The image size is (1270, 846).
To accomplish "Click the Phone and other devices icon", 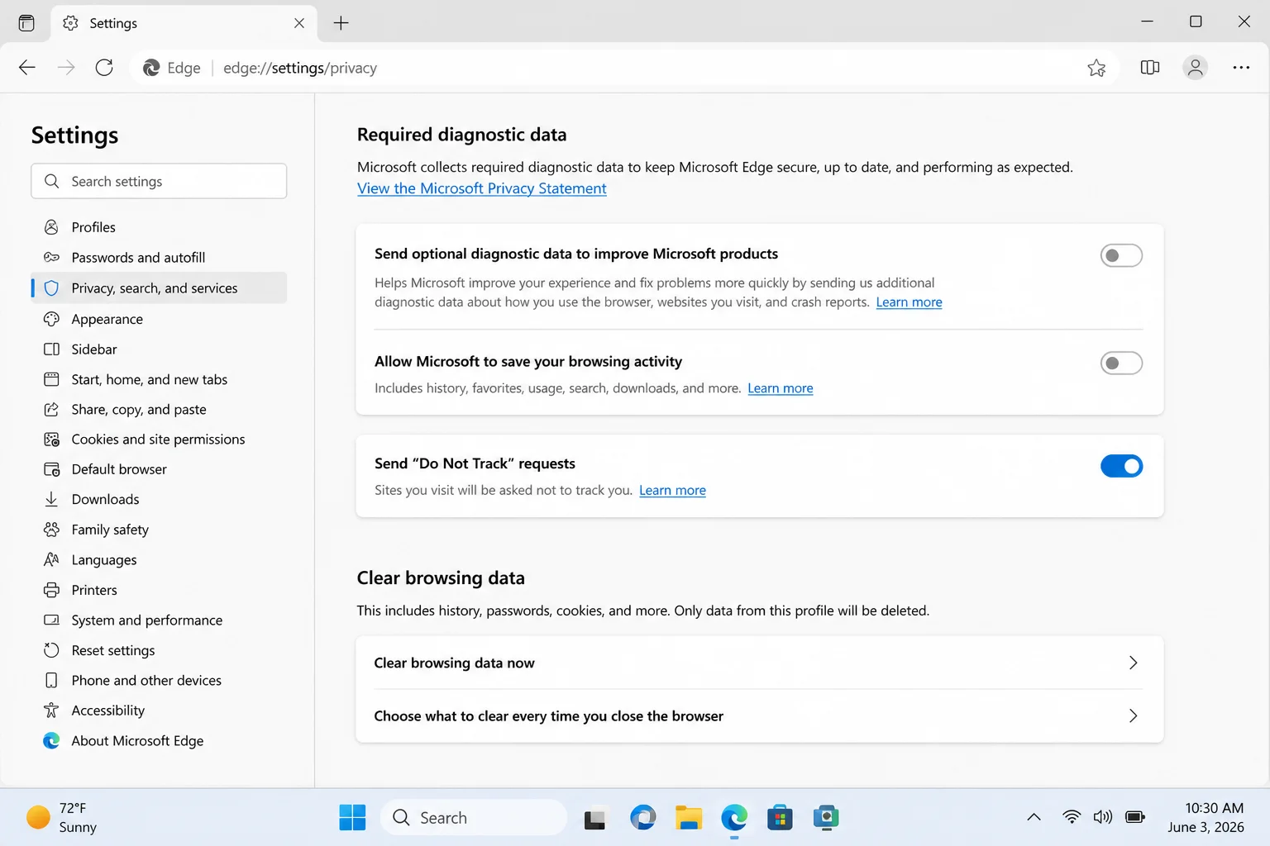I will [x=51, y=681].
